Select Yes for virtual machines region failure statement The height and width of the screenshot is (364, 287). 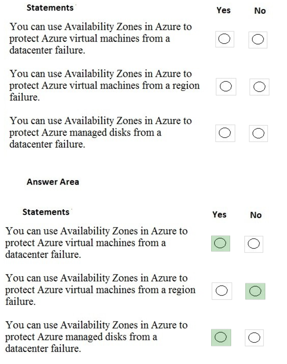tap(226, 86)
